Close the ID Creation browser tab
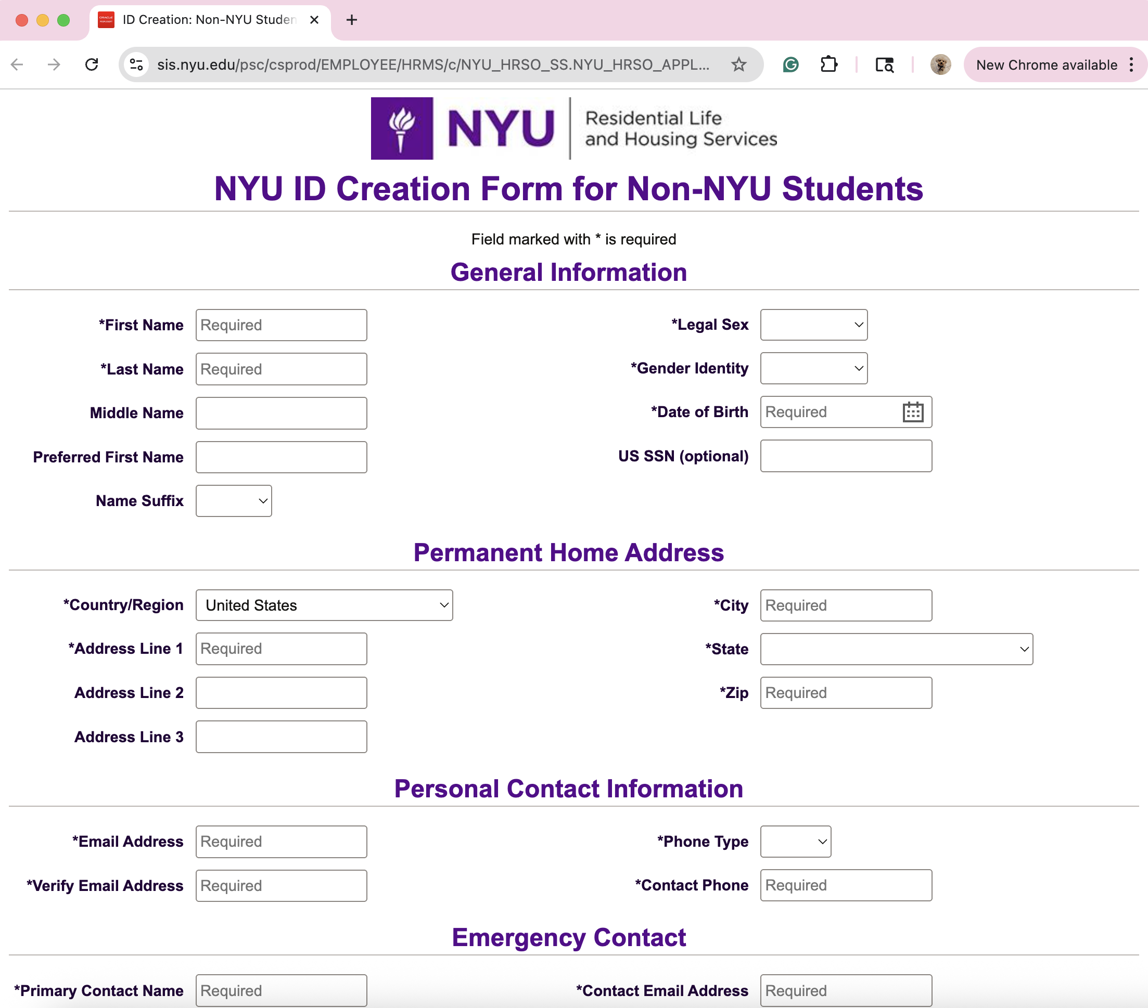 click(314, 20)
